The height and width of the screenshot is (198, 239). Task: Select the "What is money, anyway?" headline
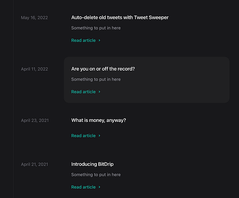[x=98, y=120]
